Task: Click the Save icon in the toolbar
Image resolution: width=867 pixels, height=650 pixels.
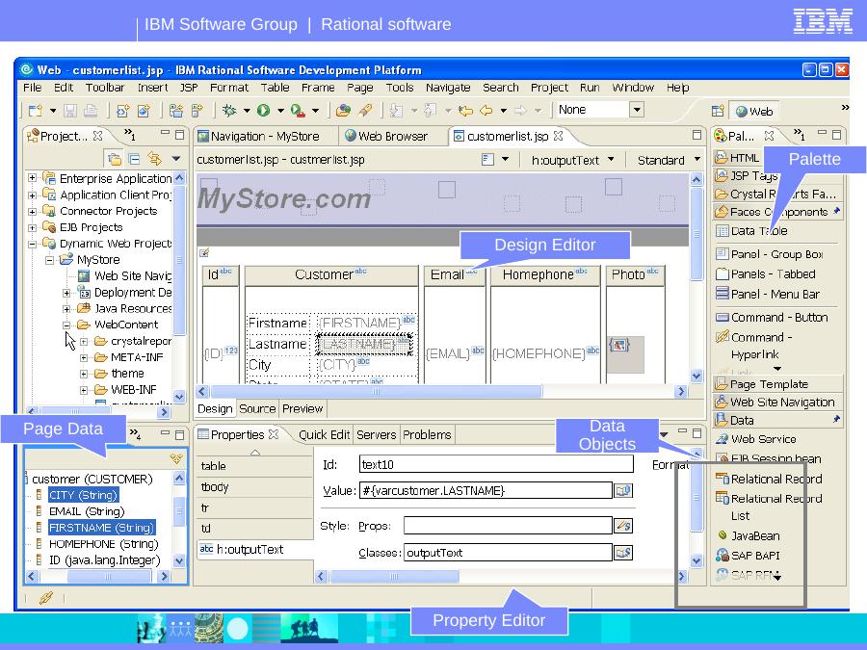Action: pos(69,111)
